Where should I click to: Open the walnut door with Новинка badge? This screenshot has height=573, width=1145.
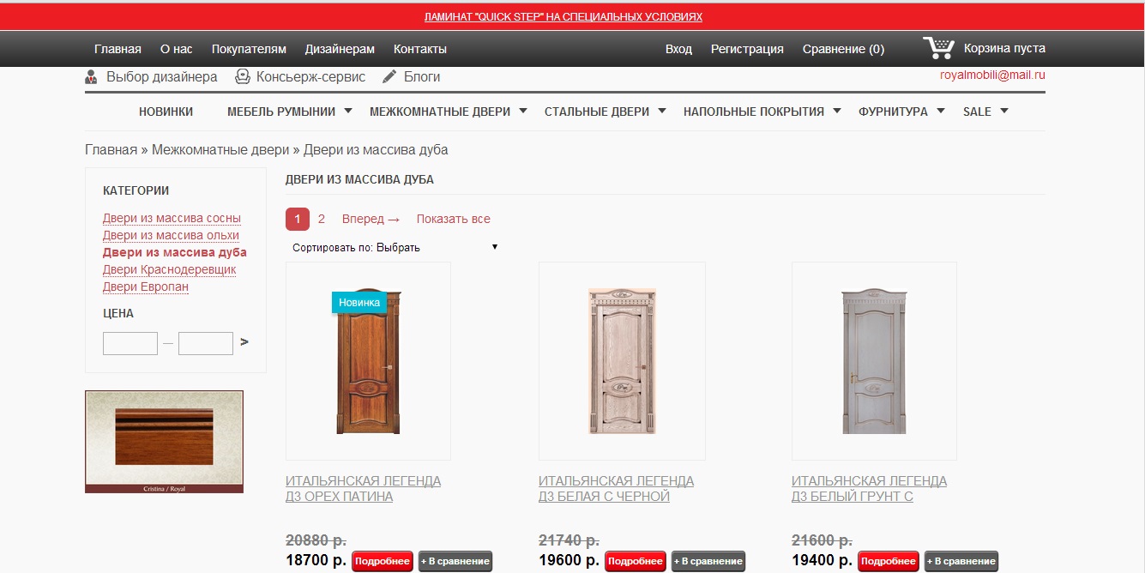coord(368,361)
